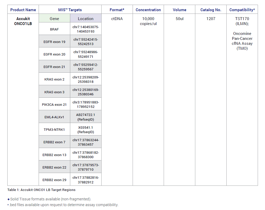This screenshot has height=210, width=265.
Task: Select the ERBB2 exon 29 cell
Action: point(54,180)
